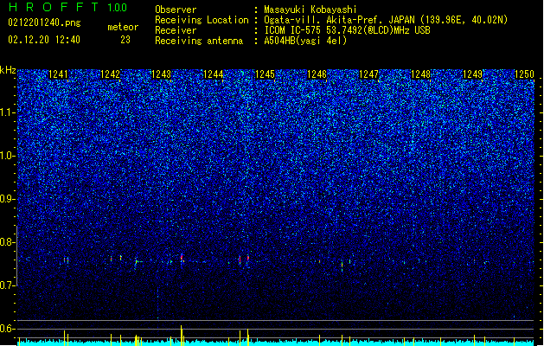Select observer name Masayuki Kobayashi
Image resolution: width=544 pixels, height=346 pixels.
[310, 10]
